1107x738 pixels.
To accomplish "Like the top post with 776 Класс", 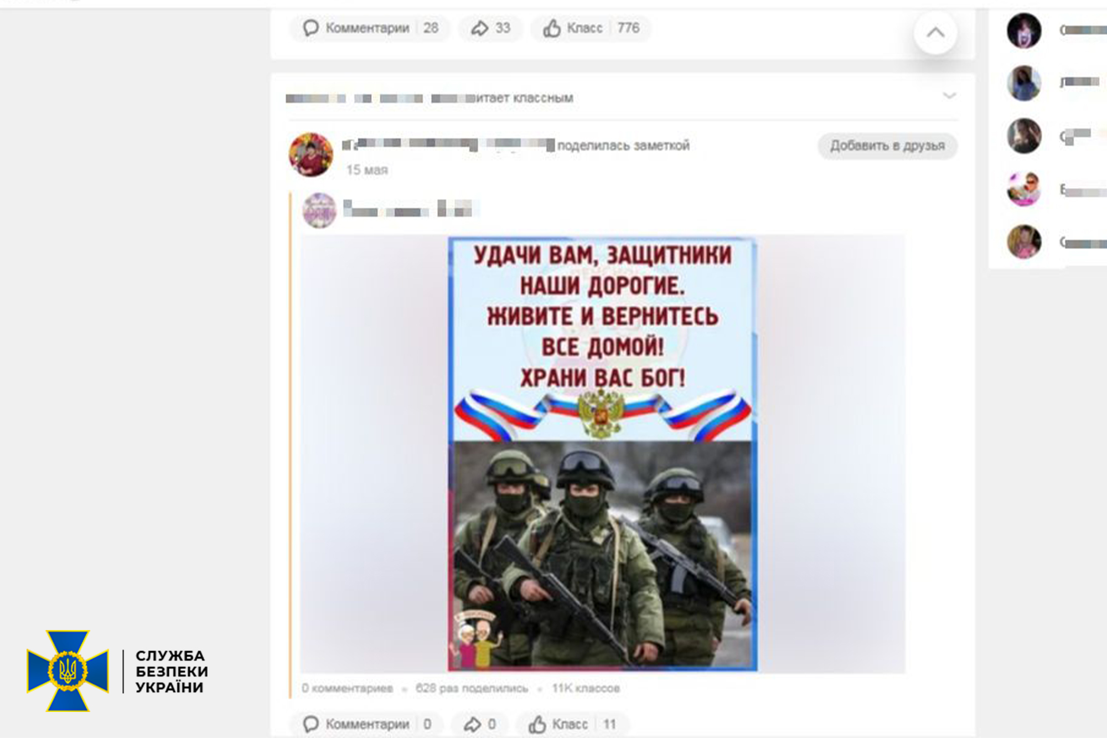I will pos(591,28).
